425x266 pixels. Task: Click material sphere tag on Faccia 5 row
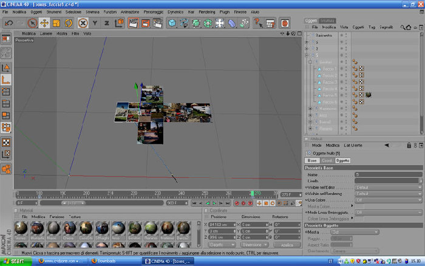368,95
